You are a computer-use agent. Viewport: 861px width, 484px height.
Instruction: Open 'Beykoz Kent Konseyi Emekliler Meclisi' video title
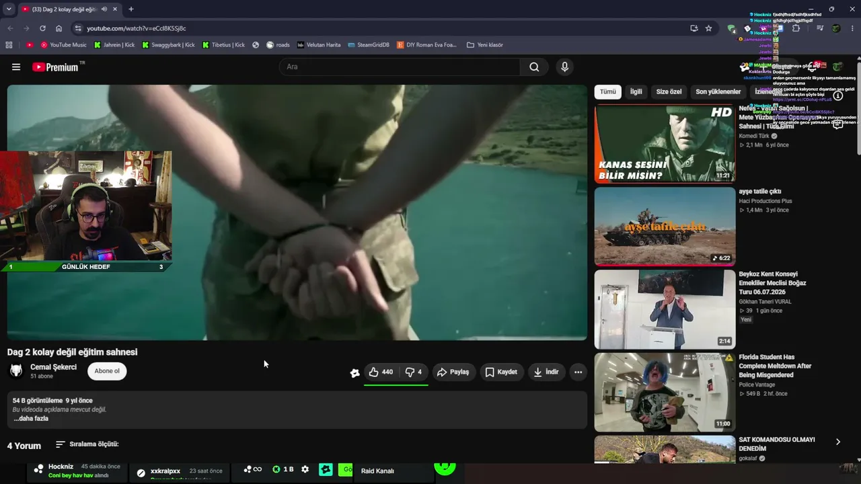click(772, 283)
